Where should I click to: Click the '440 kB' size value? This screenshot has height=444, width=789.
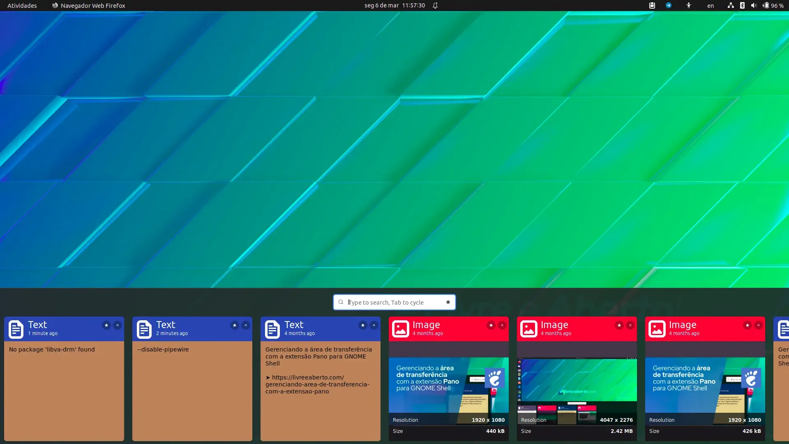[x=495, y=431]
